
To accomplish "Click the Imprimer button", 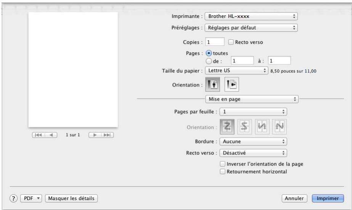I will click(328, 198).
